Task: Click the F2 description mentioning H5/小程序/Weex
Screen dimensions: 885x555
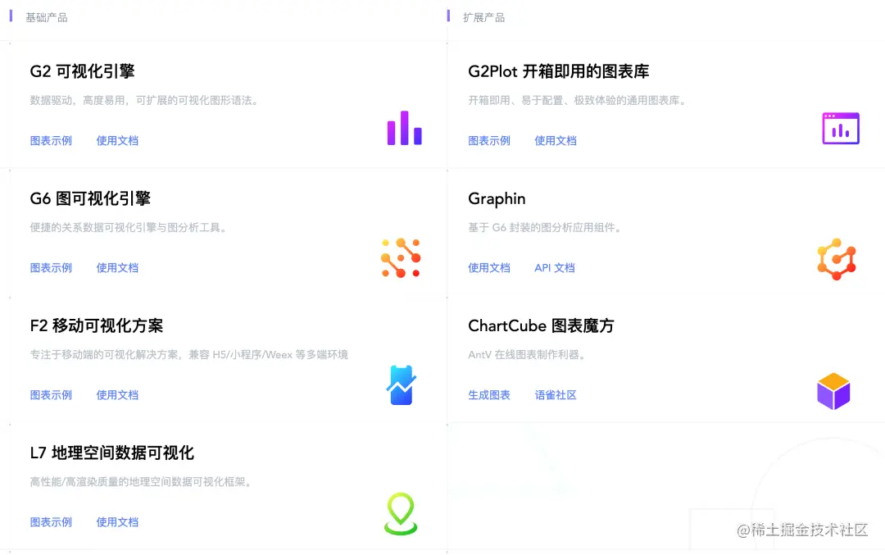Action: [x=189, y=355]
